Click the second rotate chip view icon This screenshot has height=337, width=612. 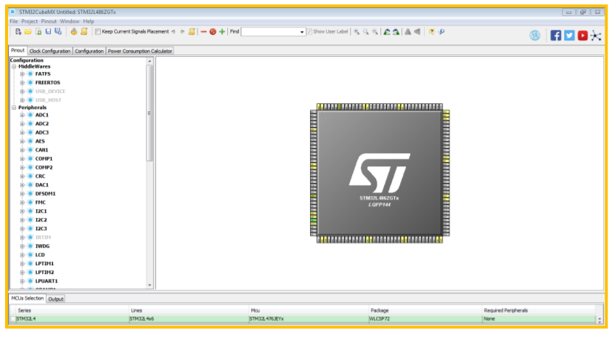pyautogui.click(x=396, y=32)
